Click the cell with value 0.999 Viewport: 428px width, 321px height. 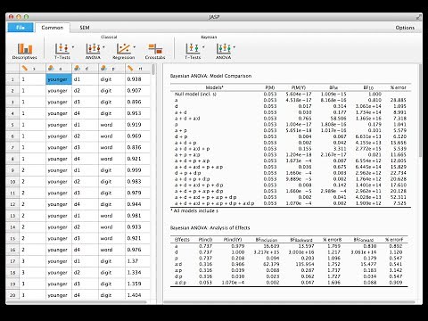pyautogui.click(x=137, y=170)
